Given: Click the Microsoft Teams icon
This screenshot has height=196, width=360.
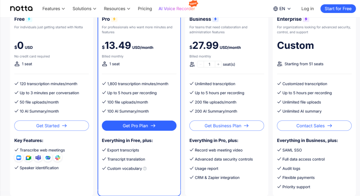Looking at the screenshot, I should (x=38, y=158).
